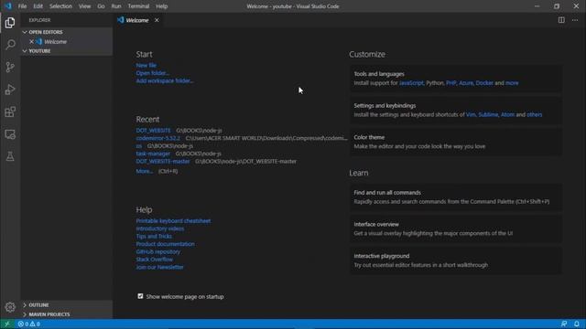Install Azure support link

coord(466,83)
